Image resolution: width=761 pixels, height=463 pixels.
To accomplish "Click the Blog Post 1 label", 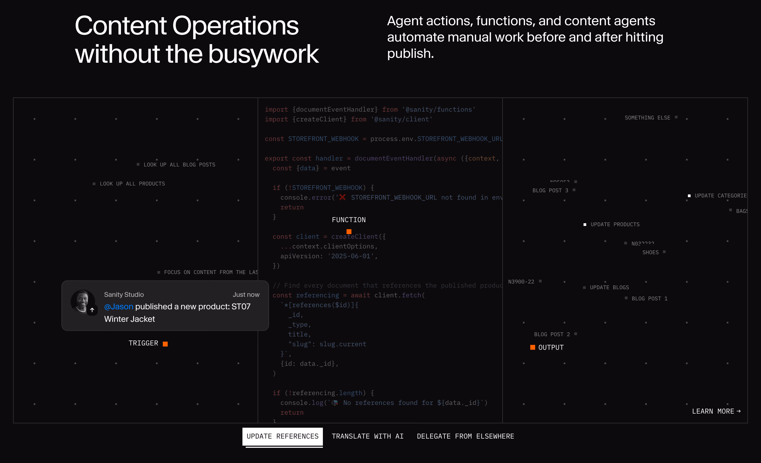I will [x=650, y=298].
